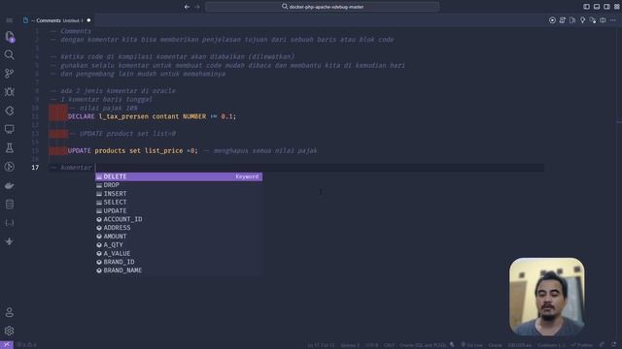Viewport: 622px width, 349px height.
Task: Pick ADDRESS in the autocomplete list
Action: point(179,228)
